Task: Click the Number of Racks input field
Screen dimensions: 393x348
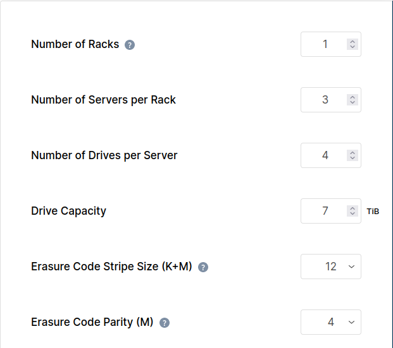Action: coord(331,44)
